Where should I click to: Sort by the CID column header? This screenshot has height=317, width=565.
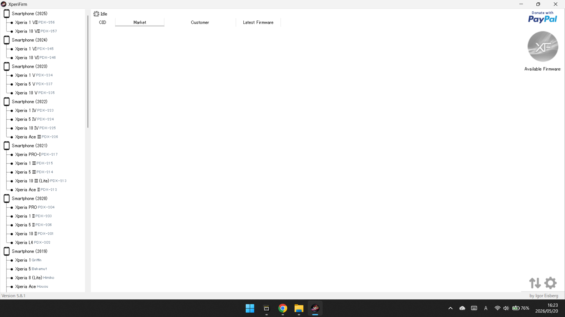(103, 22)
